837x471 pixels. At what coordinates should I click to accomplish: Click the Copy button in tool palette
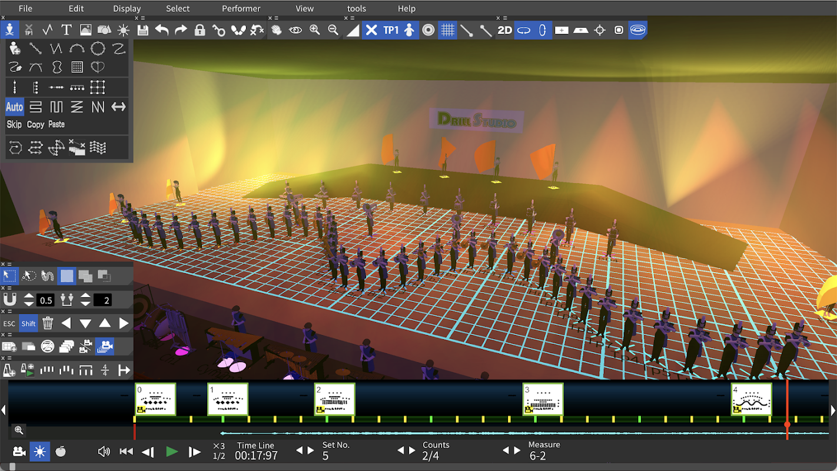pyautogui.click(x=35, y=124)
